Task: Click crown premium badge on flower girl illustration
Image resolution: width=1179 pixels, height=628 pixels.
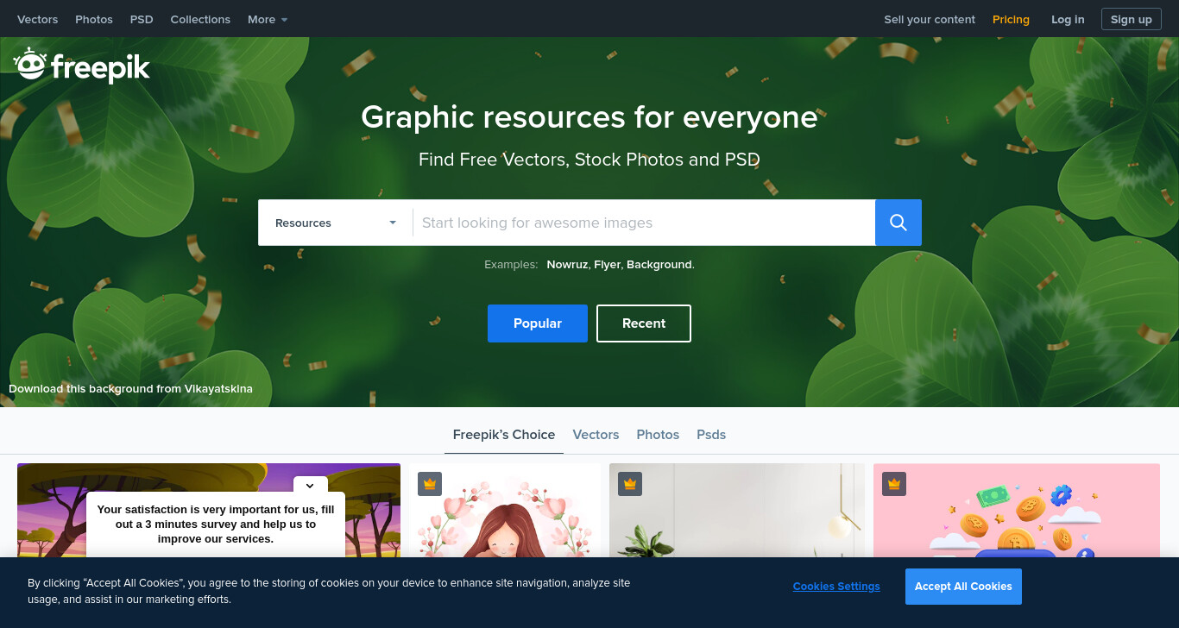Action: (430, 484)
